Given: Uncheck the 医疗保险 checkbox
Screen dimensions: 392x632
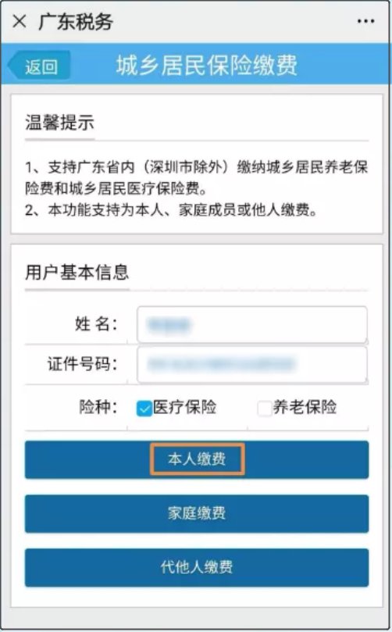Looking at the screenshot, I should [x=144, y=409].
